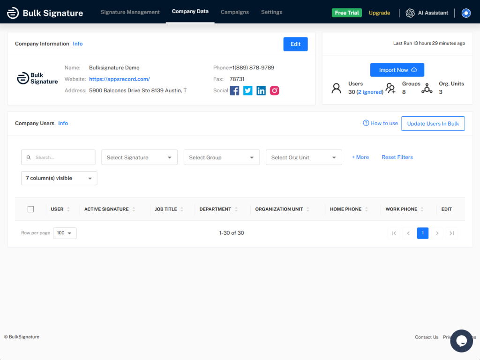
Task: Change the rows per page dropdown
Action: tap(65, 233)
